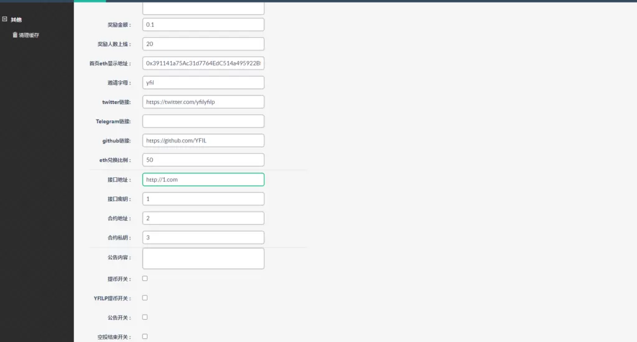The width and height of the screenshot is (637, 342).
Task: Collapse the 其他 section minus-box icon
Action: (5, 19)
